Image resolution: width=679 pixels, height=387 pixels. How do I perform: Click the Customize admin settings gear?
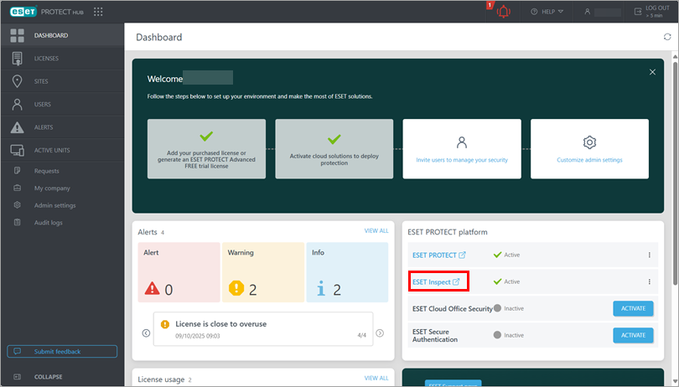(x=589, y=142)
